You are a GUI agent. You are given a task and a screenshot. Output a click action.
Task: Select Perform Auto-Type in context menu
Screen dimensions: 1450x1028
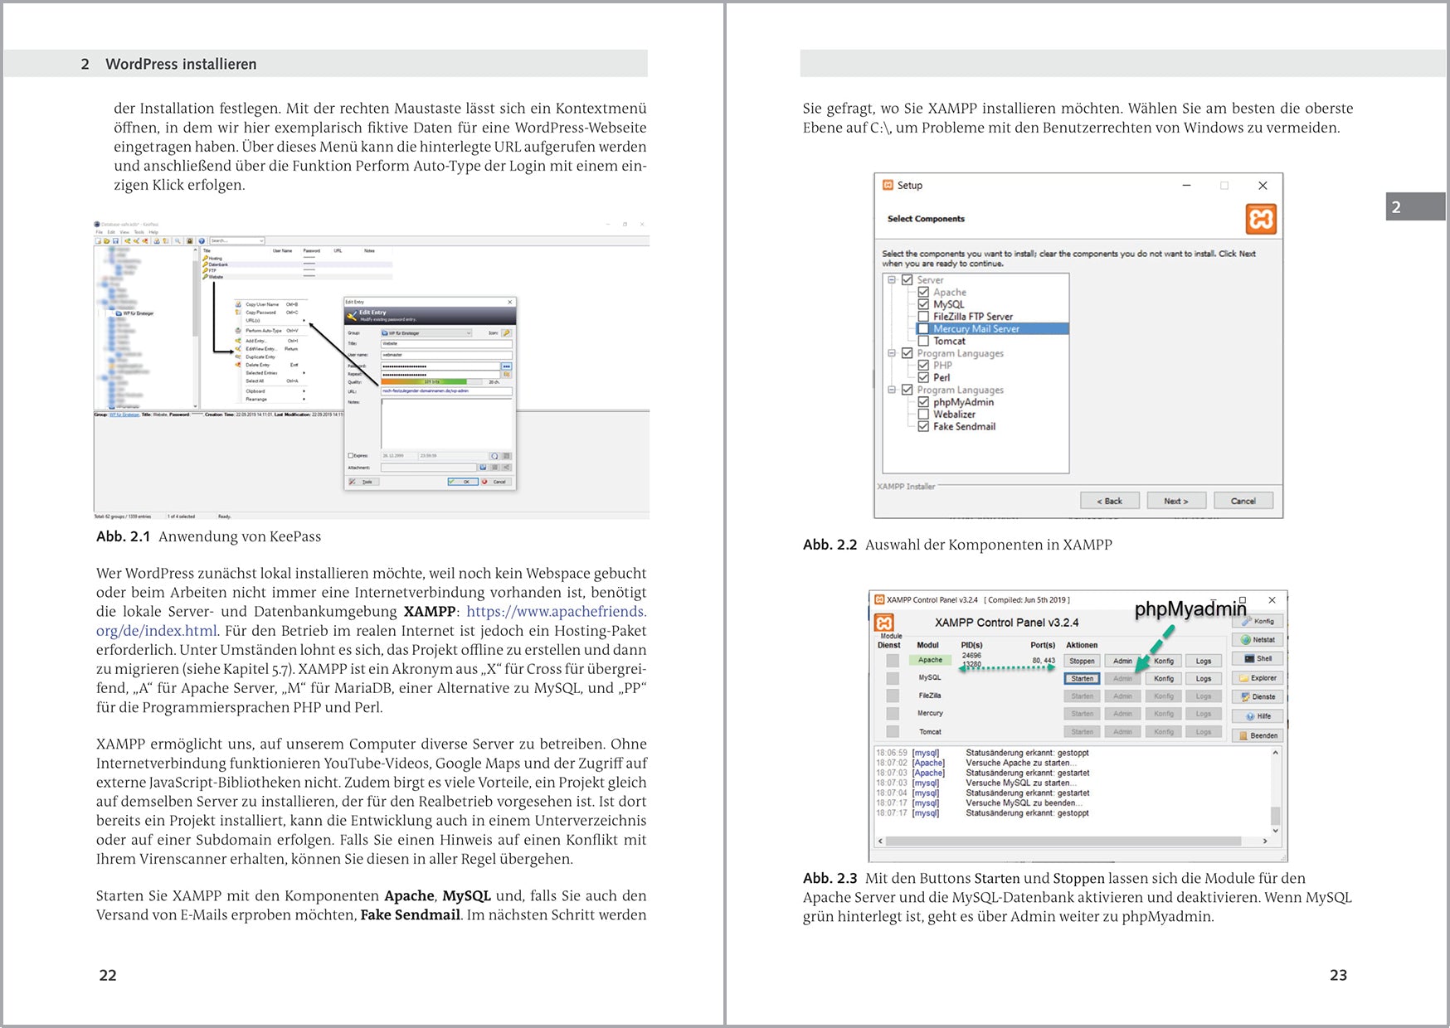point(264,330)
